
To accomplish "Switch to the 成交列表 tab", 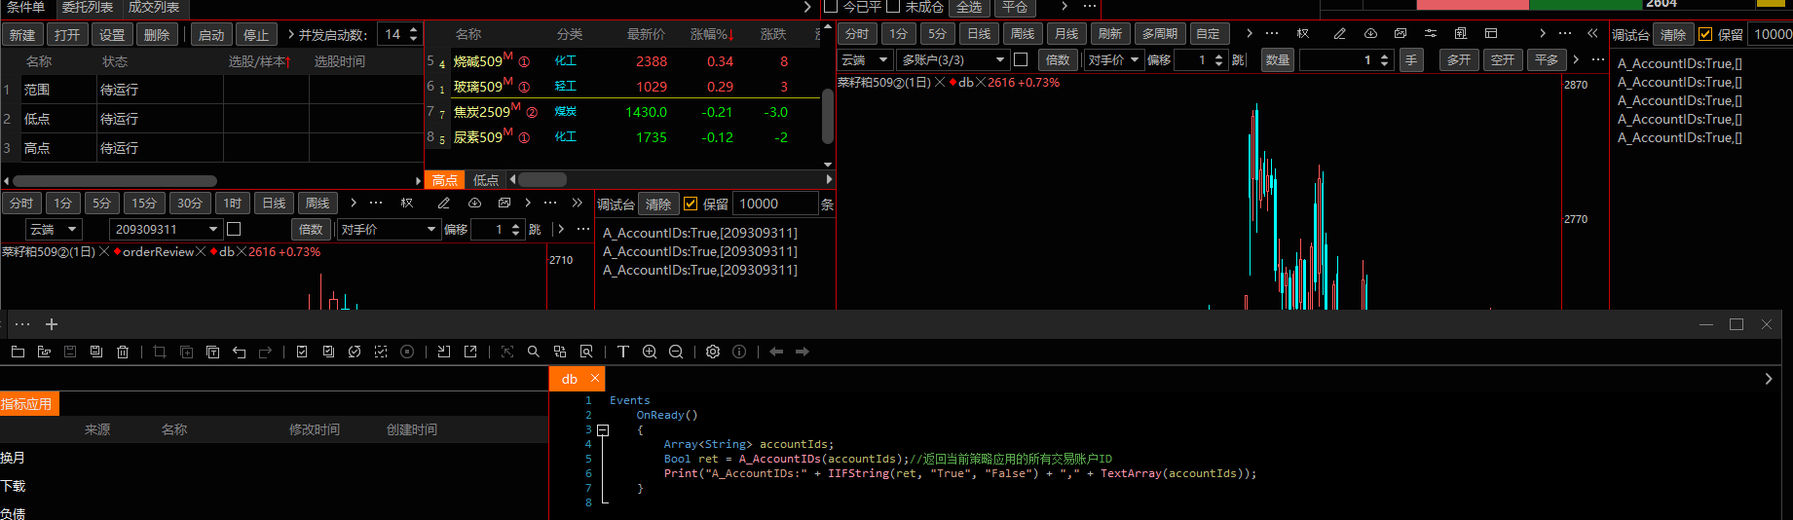I will [x=154, y=7].
